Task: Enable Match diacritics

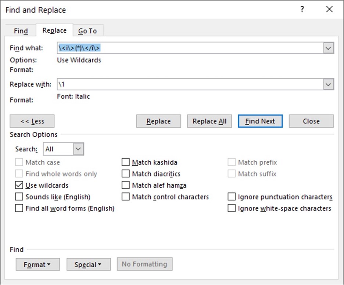Action: [125, 174]
